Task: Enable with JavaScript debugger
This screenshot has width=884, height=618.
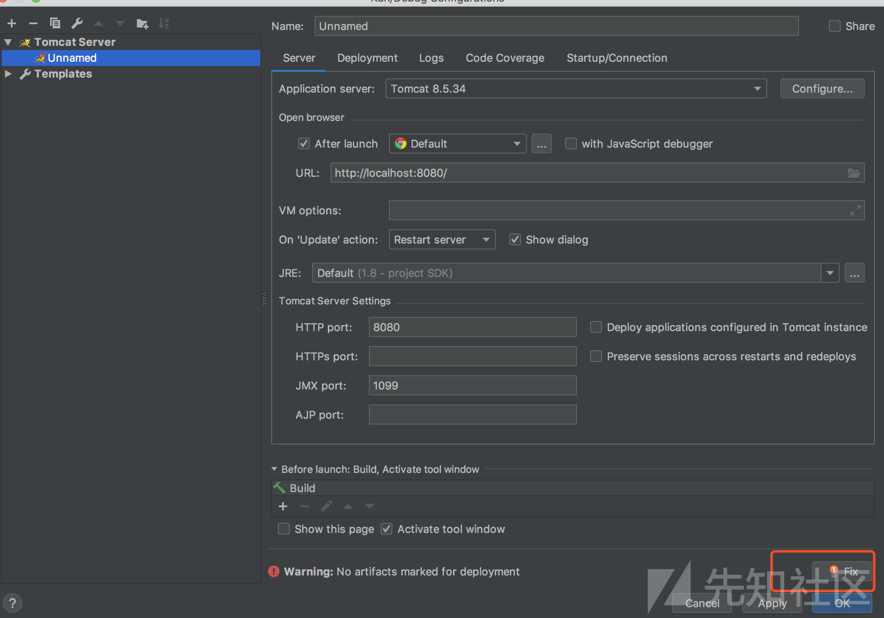Action: point(571,144)
